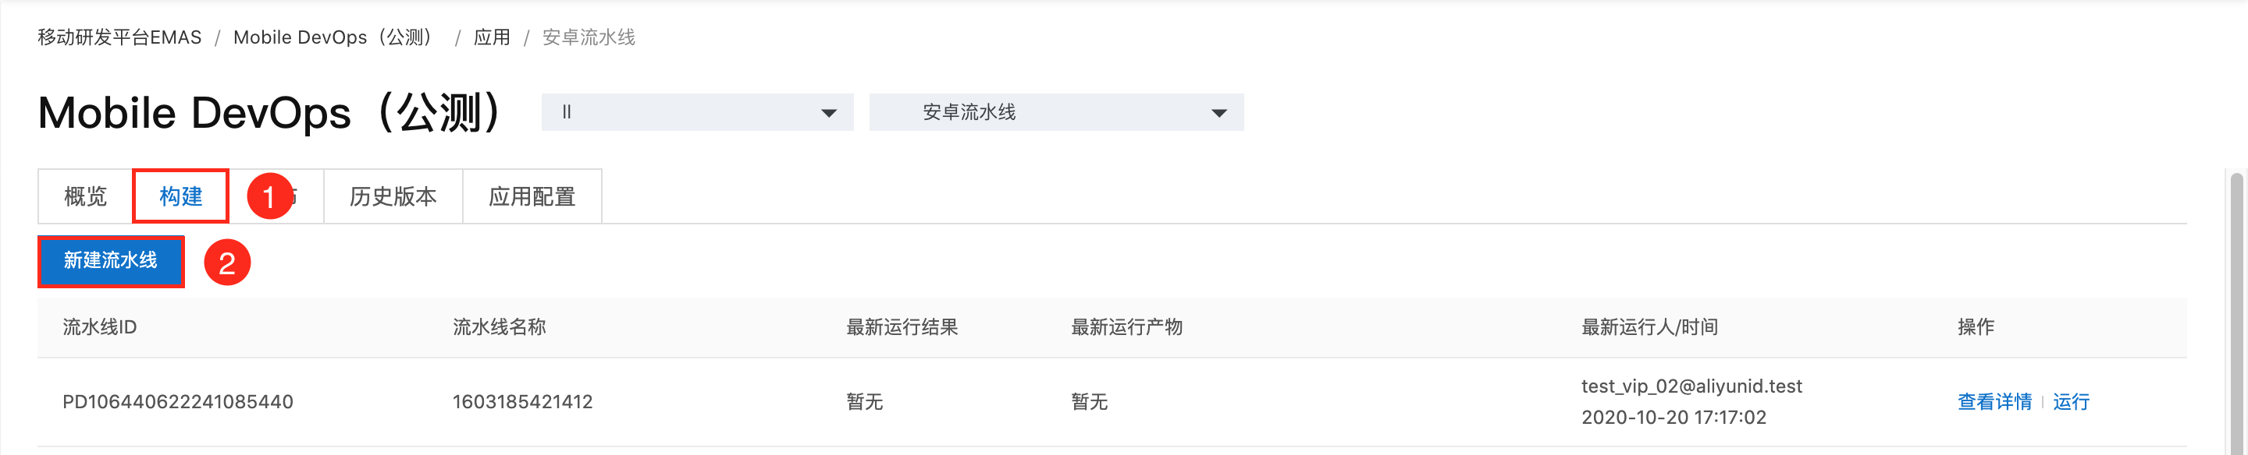Go to Mobile DevOps（公测） breadcrumb
The height and width of the screenshot is (455, 2248).
pyautogui.click(x=336, y=37)
